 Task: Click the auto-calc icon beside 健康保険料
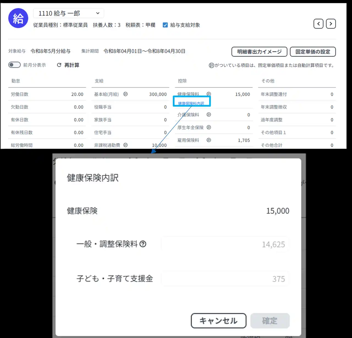coord(209,94)
